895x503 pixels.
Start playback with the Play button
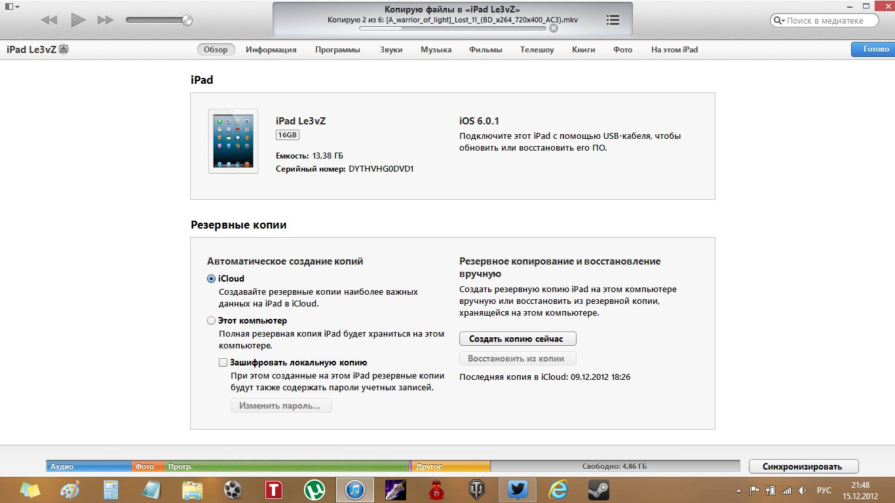tap(79, 20)
